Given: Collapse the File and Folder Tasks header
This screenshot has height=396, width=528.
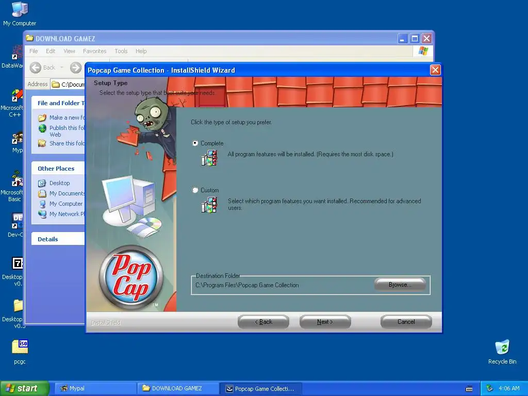Looking at the screenshot, I should (x=58, y=103).
